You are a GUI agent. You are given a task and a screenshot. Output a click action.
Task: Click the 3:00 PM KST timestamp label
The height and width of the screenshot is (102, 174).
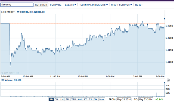pos(8,12)
